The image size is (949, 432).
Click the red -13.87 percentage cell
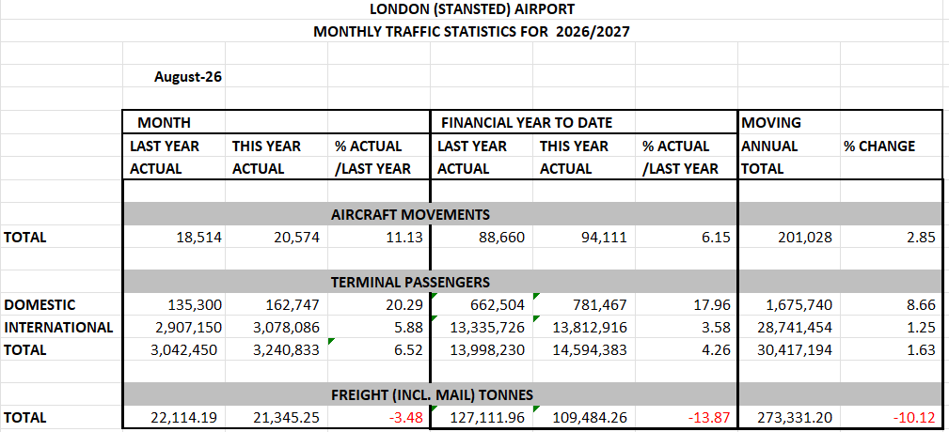pyautogui.click(x=687, y=418)
